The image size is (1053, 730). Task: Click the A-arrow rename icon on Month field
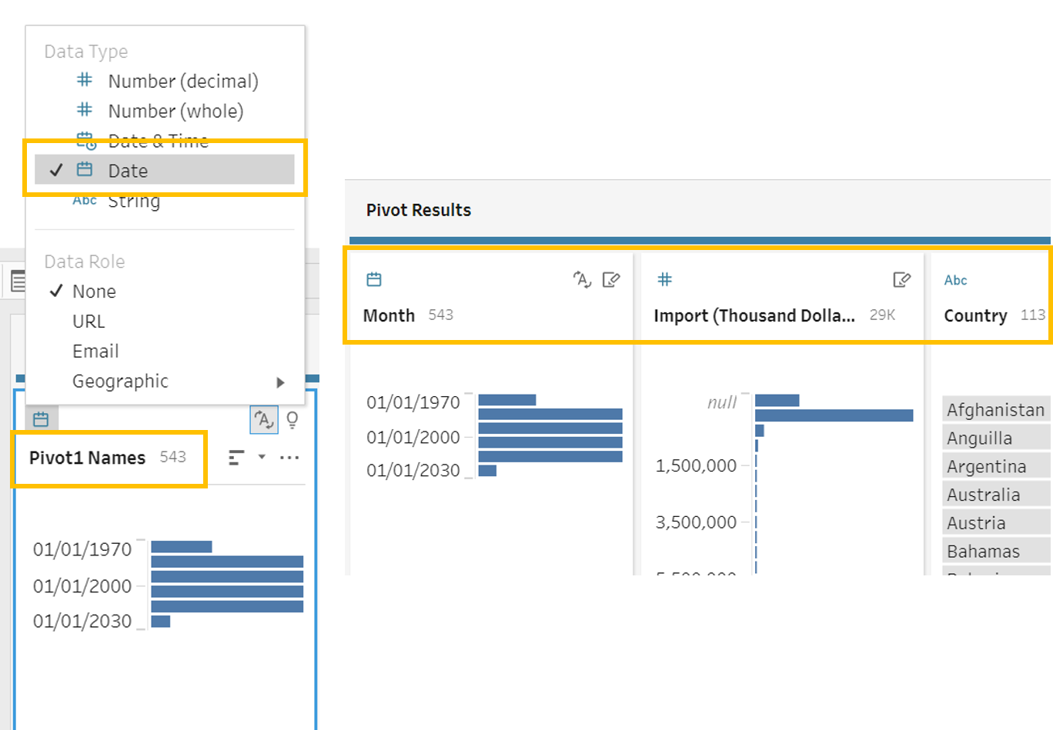(x=583, y=280)
